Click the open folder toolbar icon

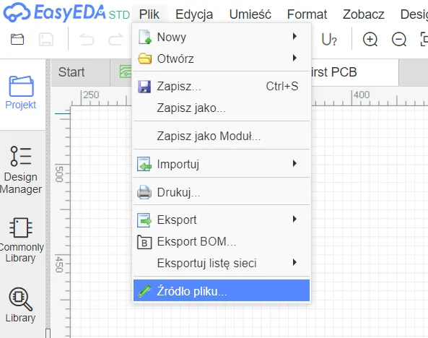click(17, 39)
